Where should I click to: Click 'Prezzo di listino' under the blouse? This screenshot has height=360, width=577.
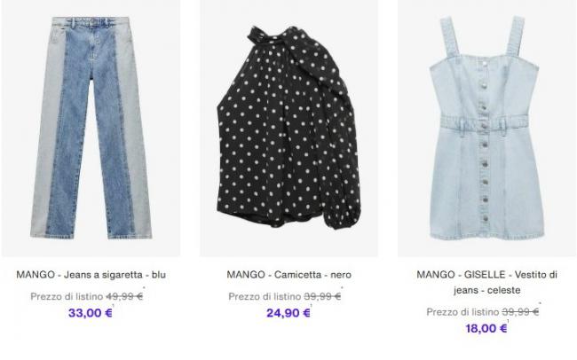click(x=265, y=296)
